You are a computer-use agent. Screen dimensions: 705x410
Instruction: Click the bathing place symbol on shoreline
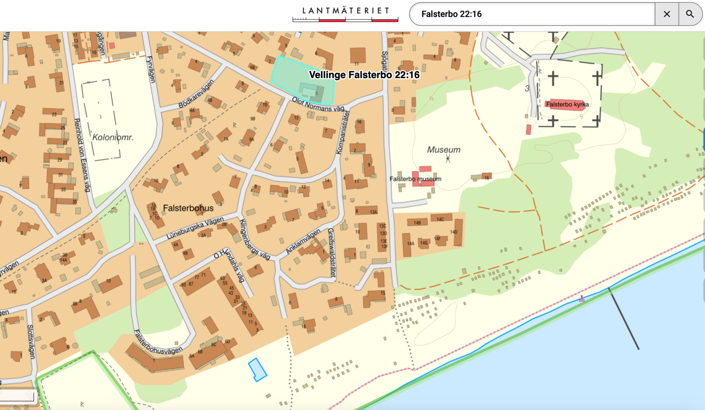(x=582, y=299)
